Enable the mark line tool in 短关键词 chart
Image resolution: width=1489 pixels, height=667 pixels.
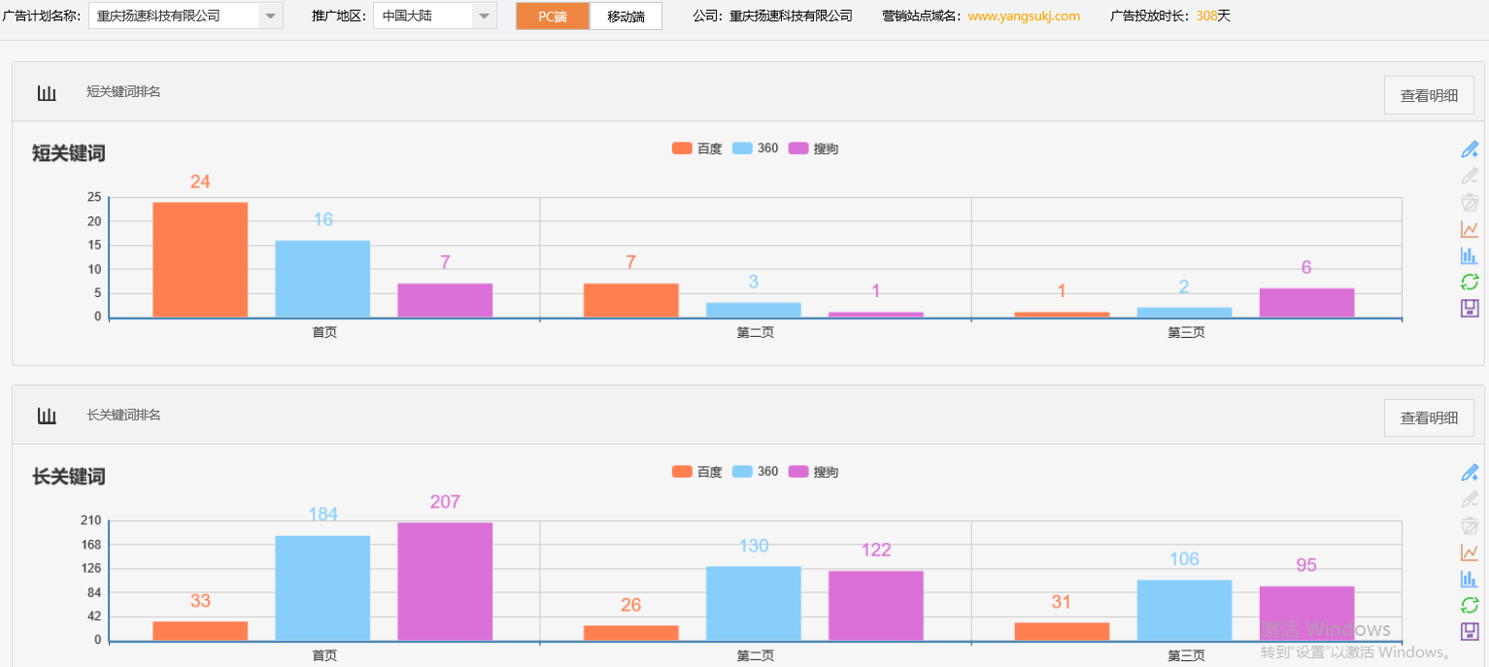click(x=1470, y=150)
